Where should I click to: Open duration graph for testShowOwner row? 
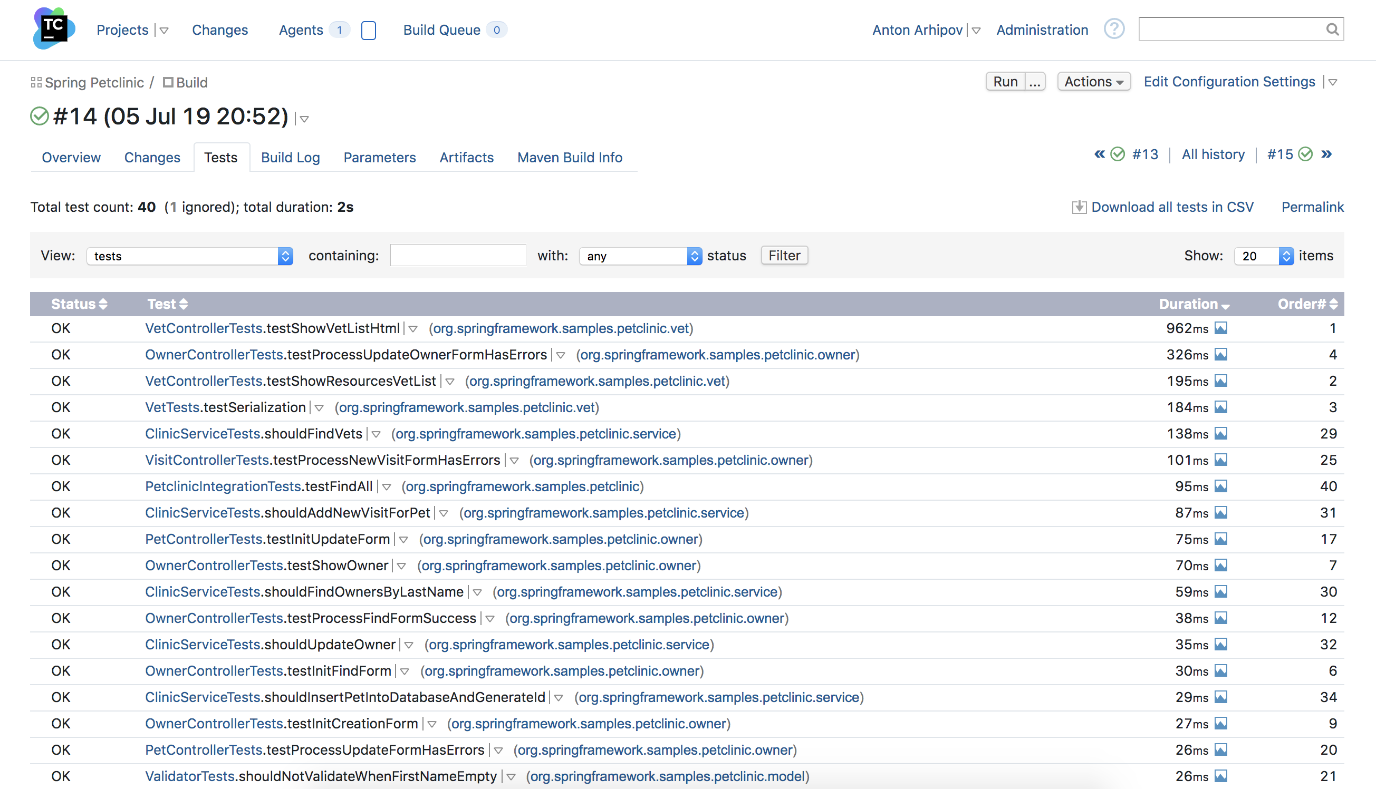(1220, 566)
